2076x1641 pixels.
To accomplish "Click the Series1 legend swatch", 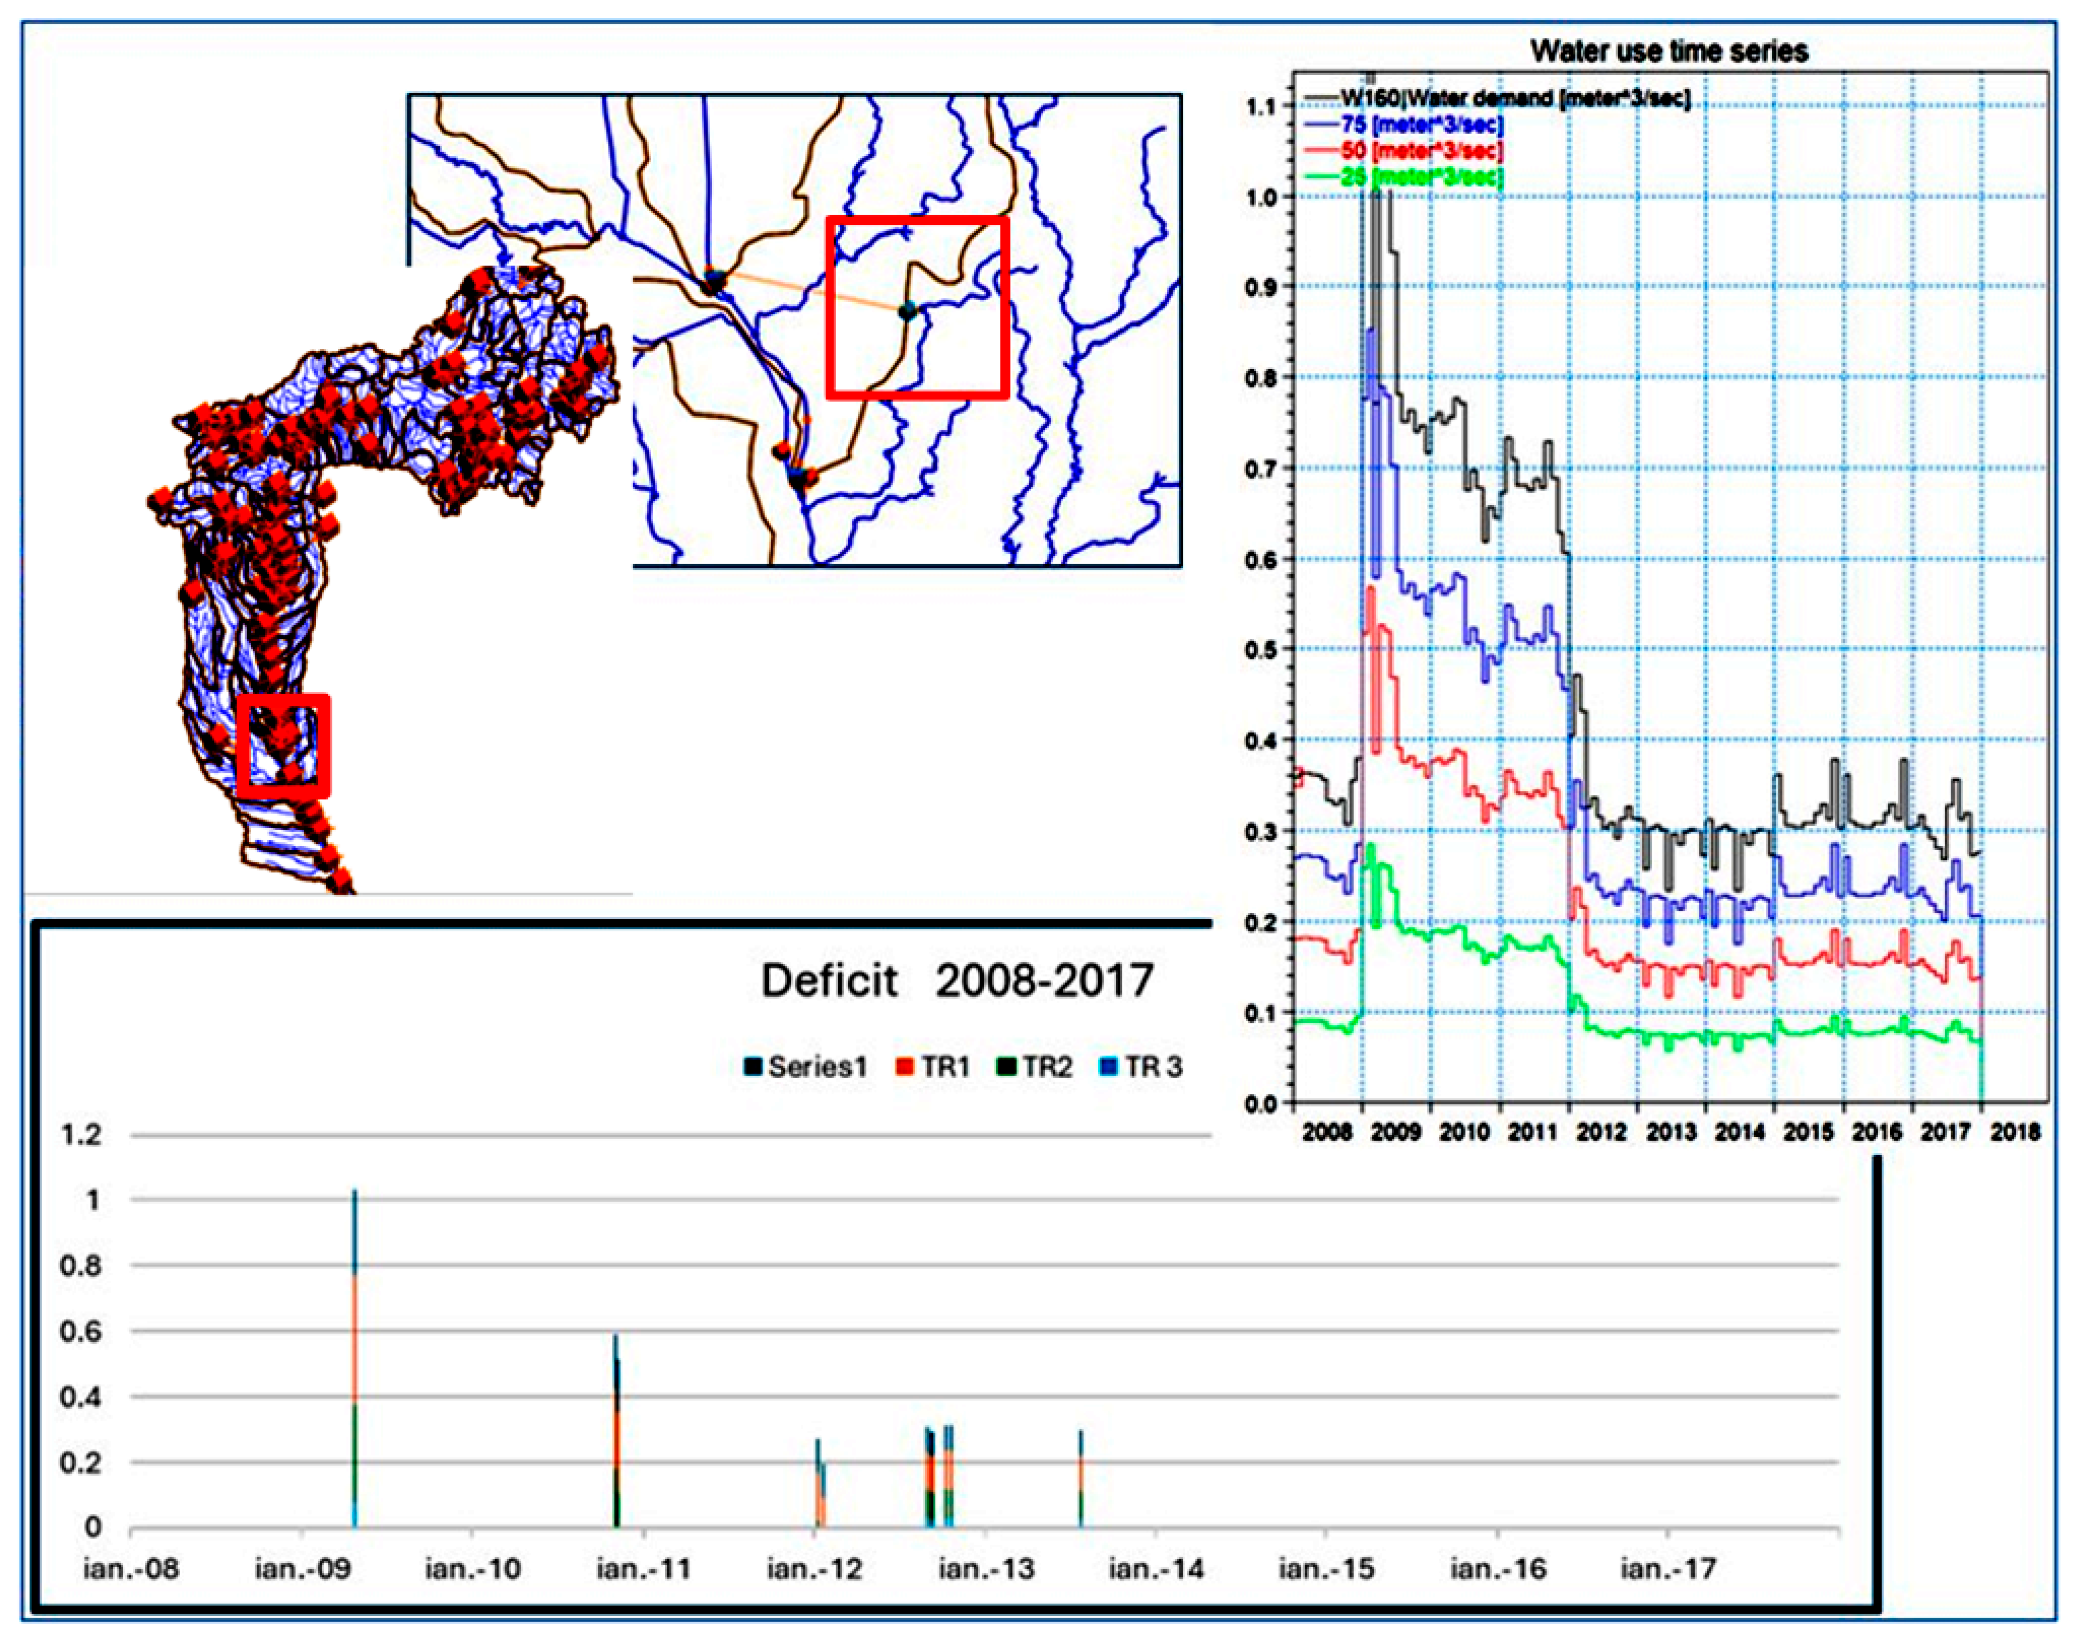I will (x=754, y=1066).
